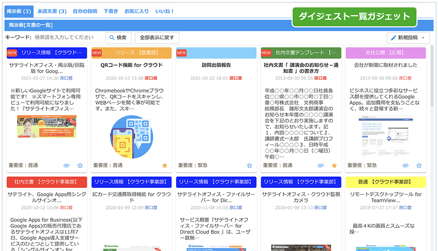Click NEW badge on the light blue header card

[181, 53]
